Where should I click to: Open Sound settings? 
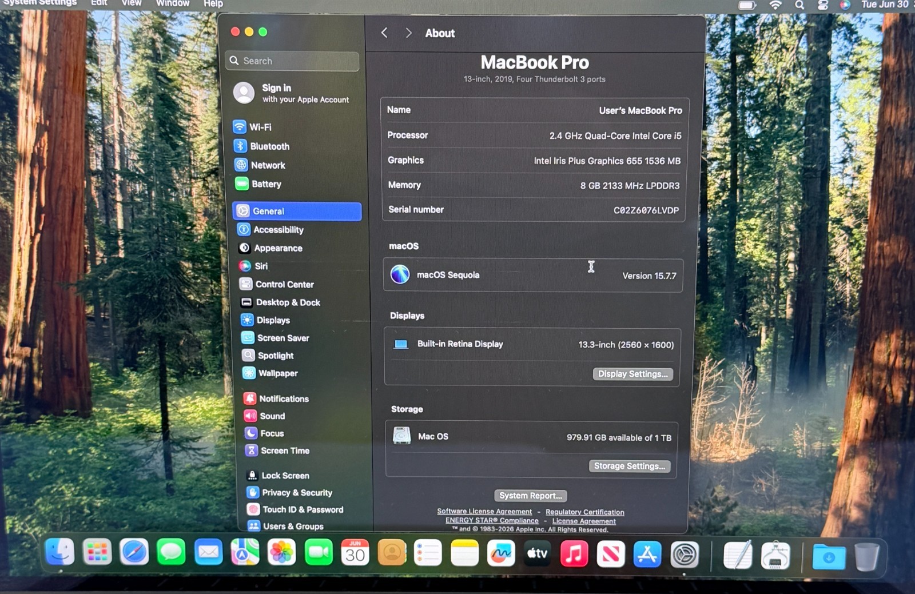tap(264, 416)
